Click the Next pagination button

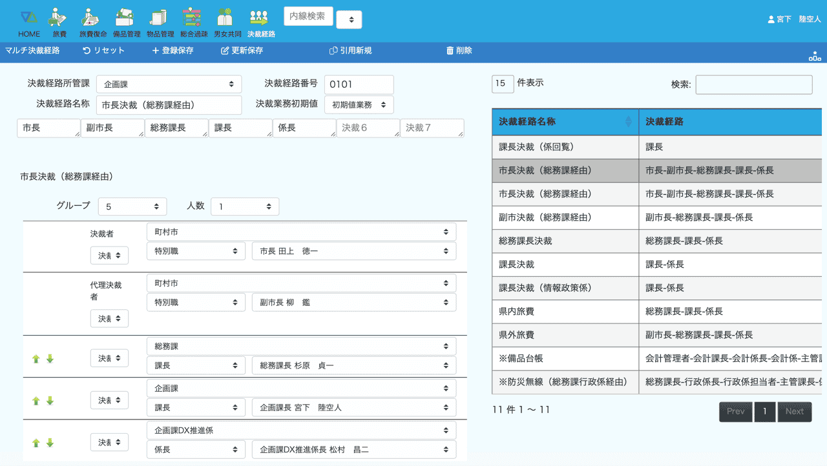[794, 412]
